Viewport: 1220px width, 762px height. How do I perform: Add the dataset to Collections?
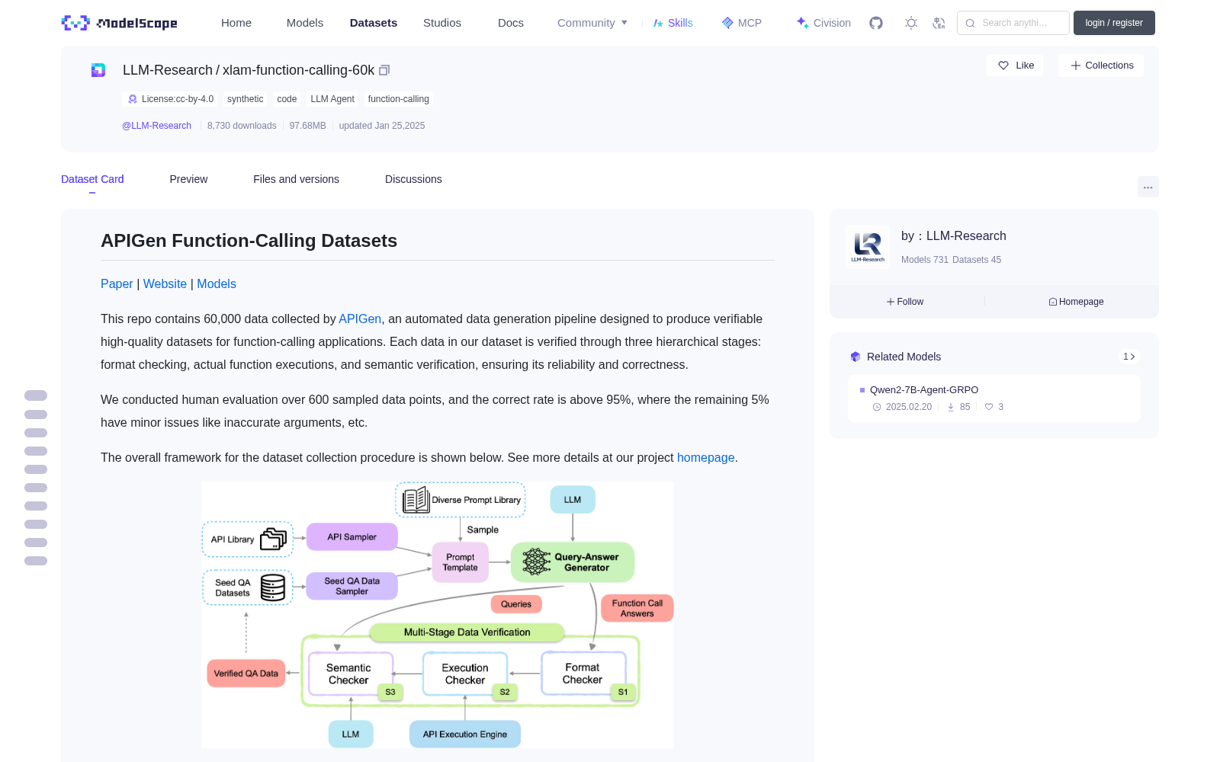tap(1101, 66)
